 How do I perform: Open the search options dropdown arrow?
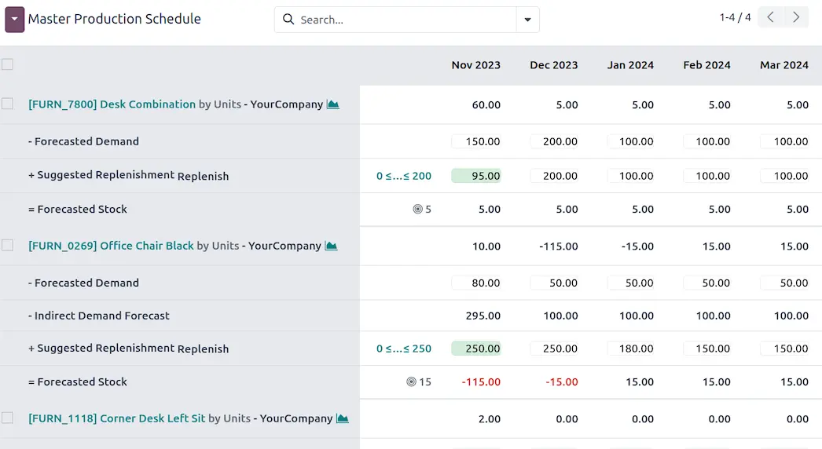coord(528,20)
